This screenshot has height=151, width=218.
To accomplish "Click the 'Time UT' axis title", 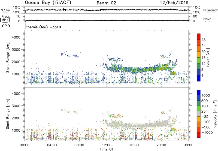I will (107, 149).
